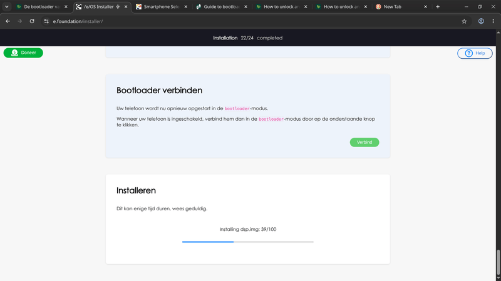Click the first pink bootloader code word
Viewport: 501px width, 281px height.
[x=237, y=108]
